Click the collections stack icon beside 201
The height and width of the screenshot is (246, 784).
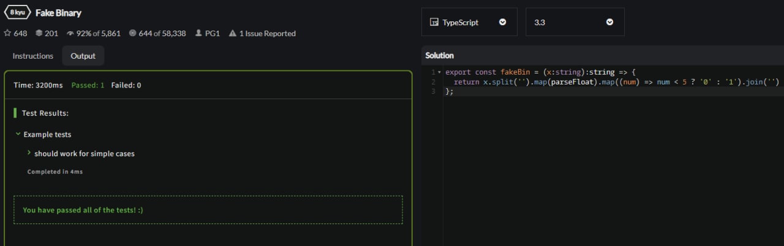click(x=39, y=34)
